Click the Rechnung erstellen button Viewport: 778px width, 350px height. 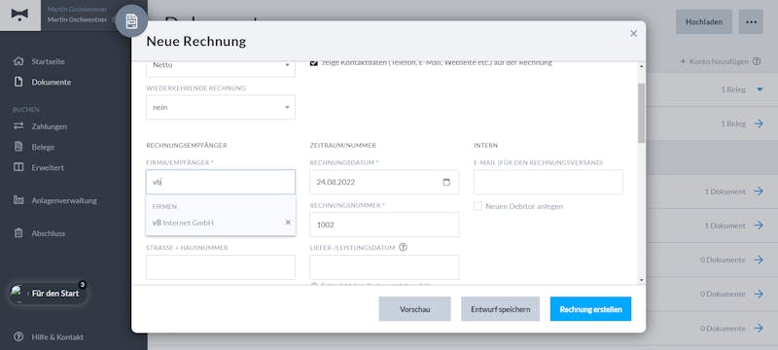pyautogui.click(x=590, y=309)
